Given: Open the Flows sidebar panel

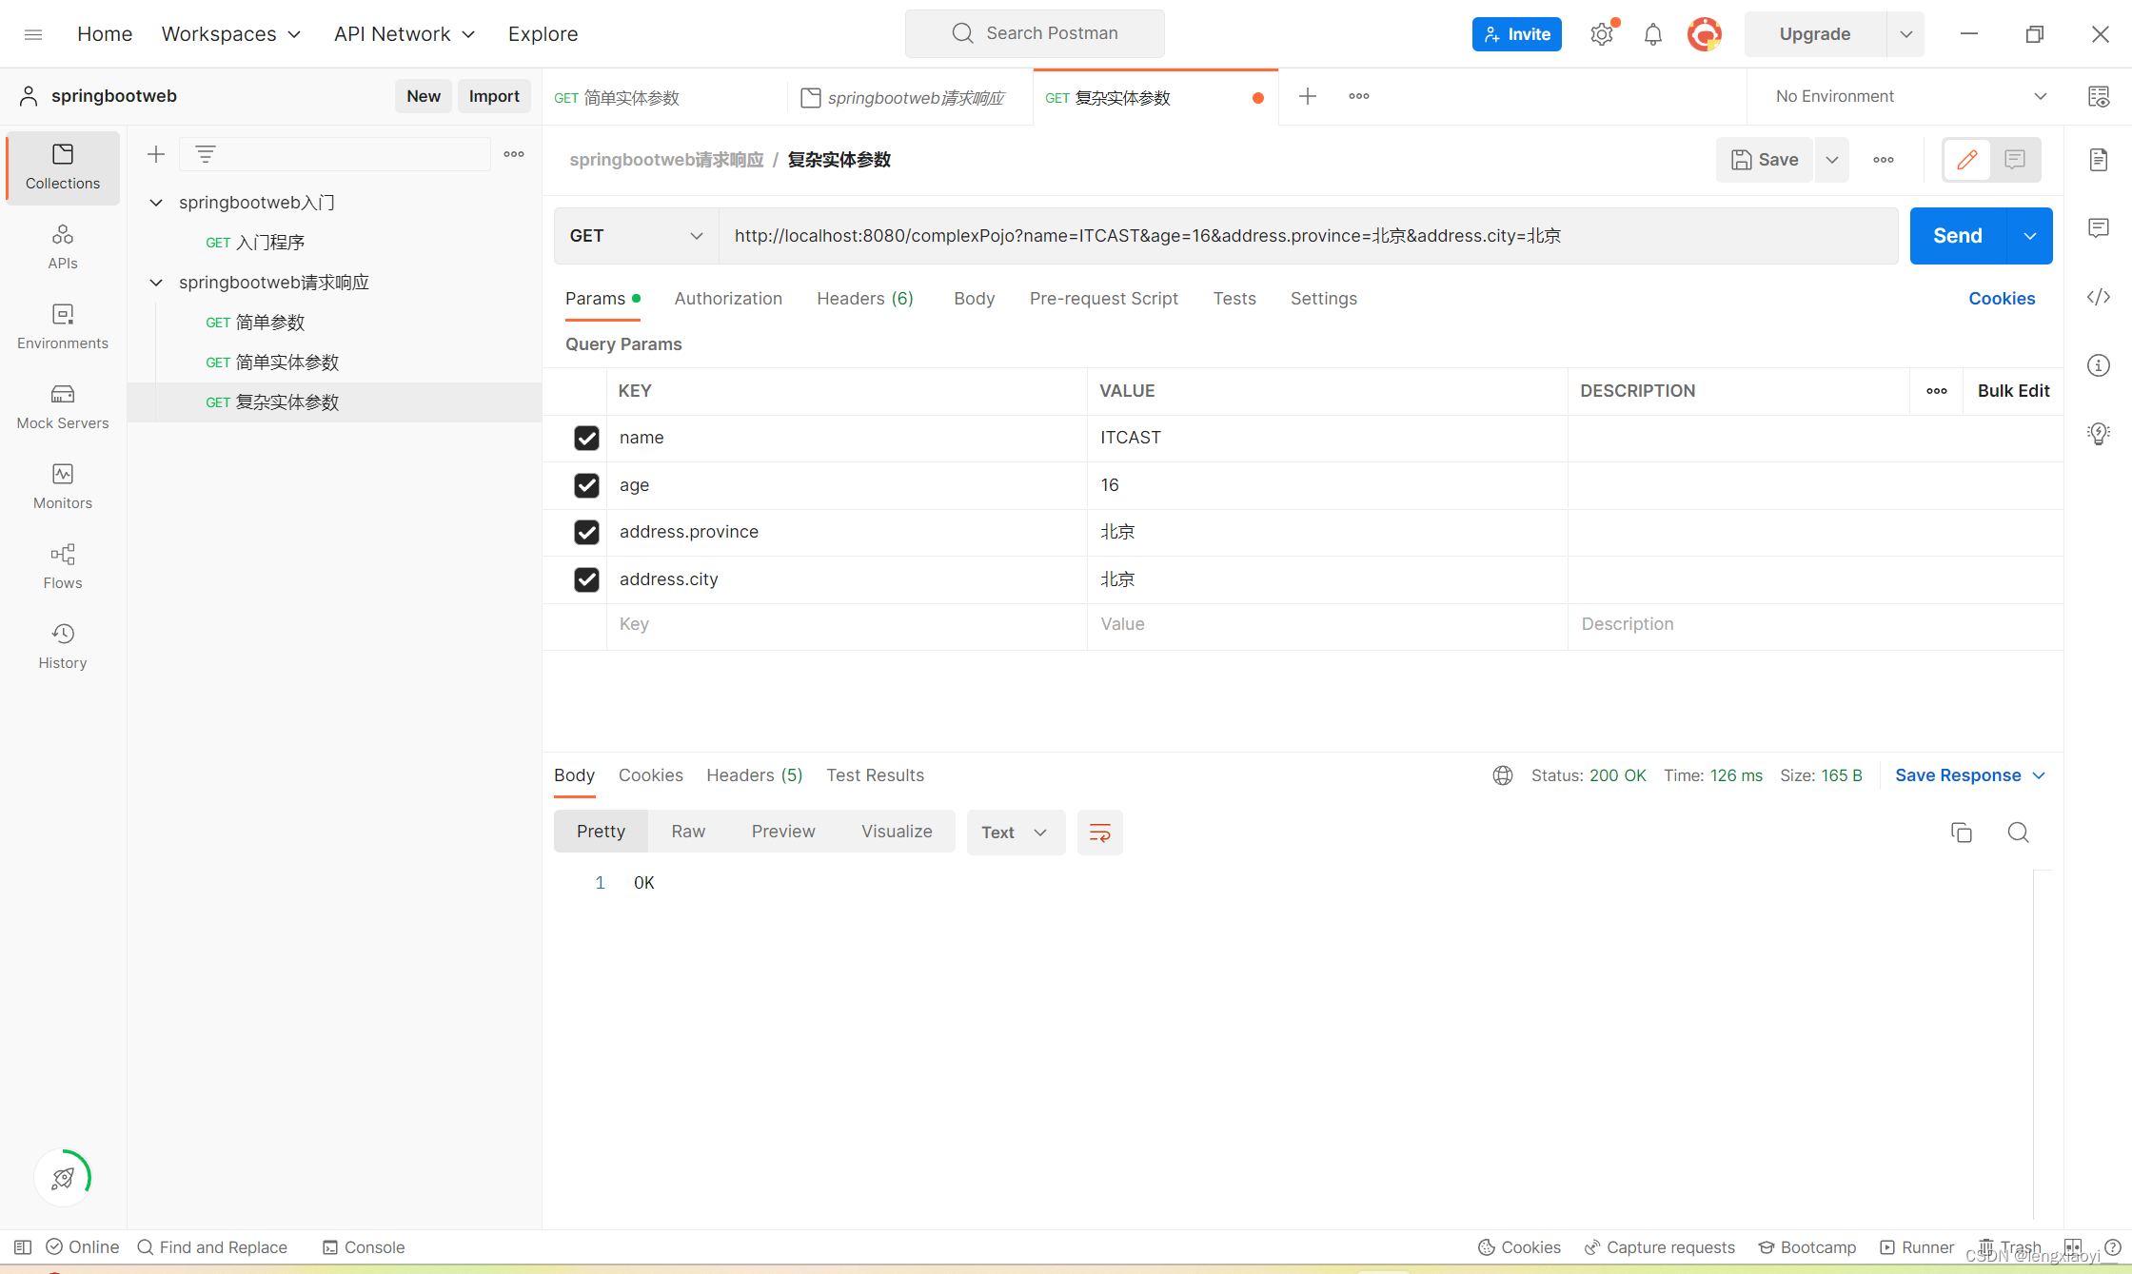Looking at the screenshot, I should point(63,566).
